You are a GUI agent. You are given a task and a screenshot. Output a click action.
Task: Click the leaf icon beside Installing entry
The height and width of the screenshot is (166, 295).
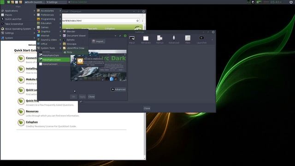tap(21, 69)
